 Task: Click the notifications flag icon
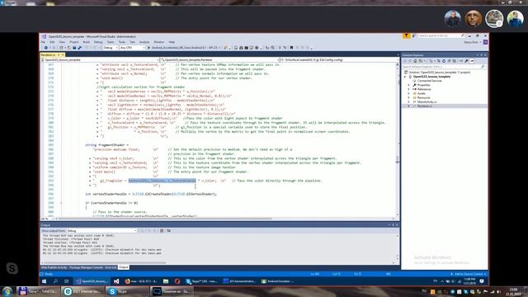coord(407,35)
